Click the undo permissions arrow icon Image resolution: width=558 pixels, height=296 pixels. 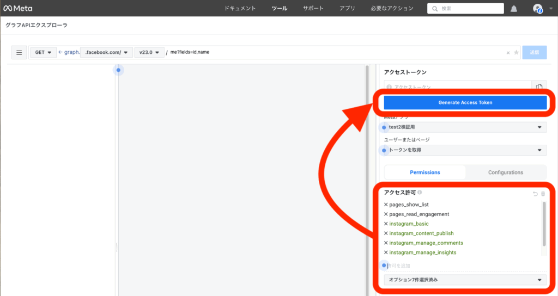point(535,194)
